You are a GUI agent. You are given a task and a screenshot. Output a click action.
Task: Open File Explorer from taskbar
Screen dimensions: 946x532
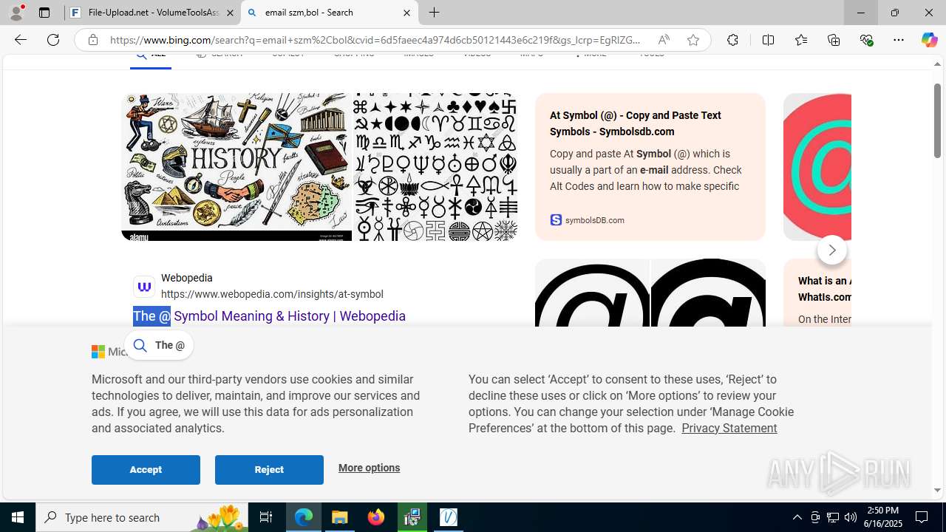[x=340, y=517]
